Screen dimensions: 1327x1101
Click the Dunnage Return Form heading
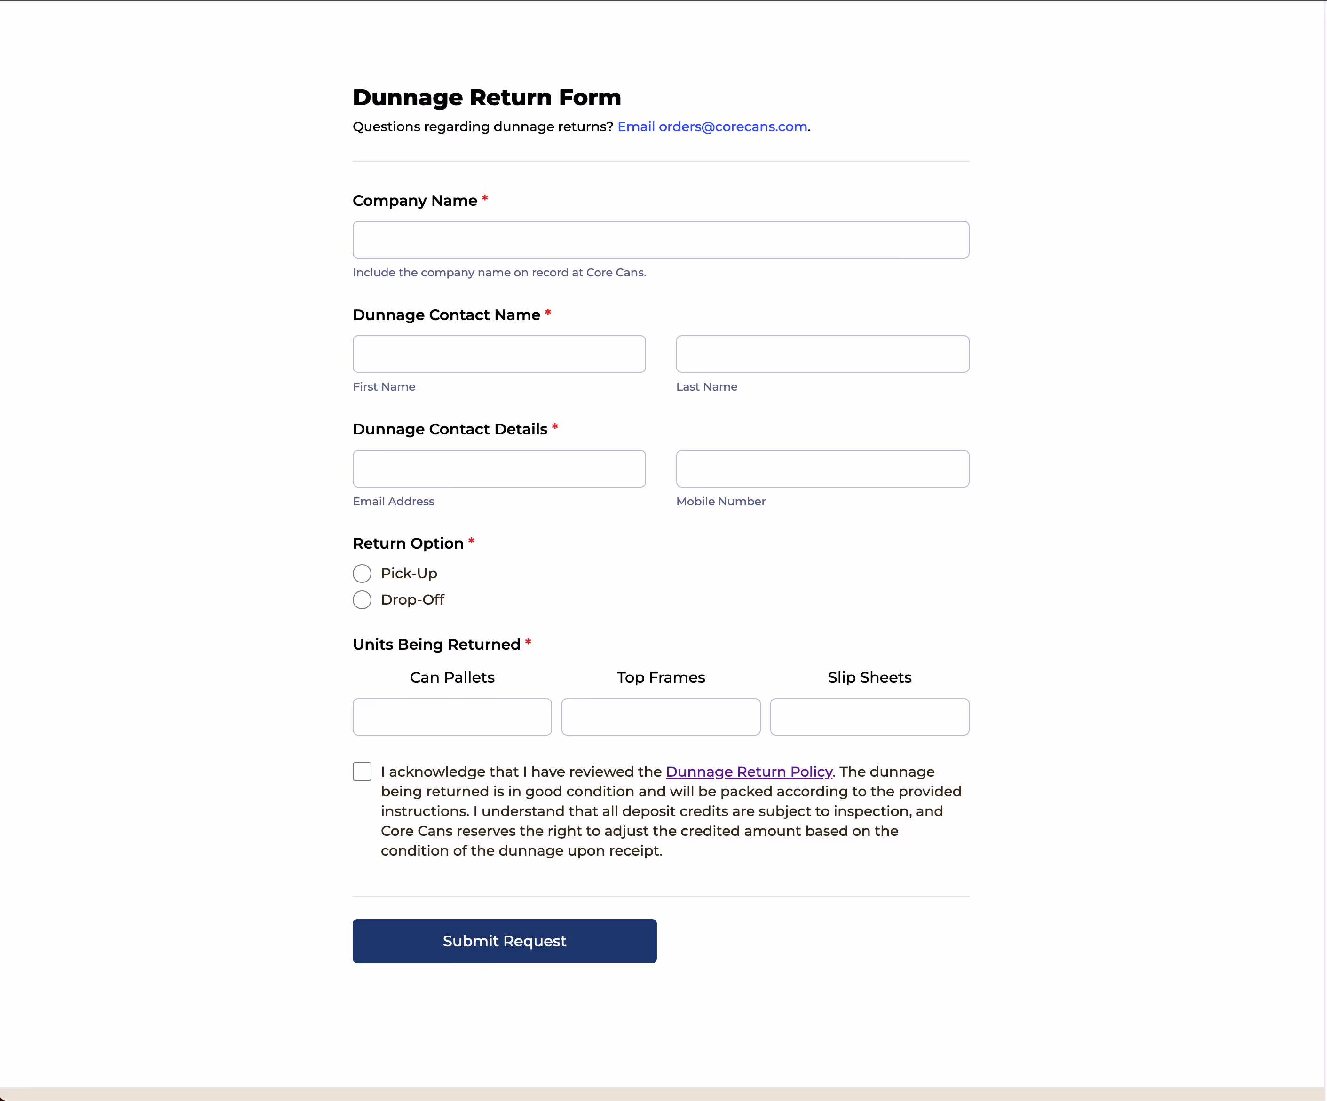487,97
